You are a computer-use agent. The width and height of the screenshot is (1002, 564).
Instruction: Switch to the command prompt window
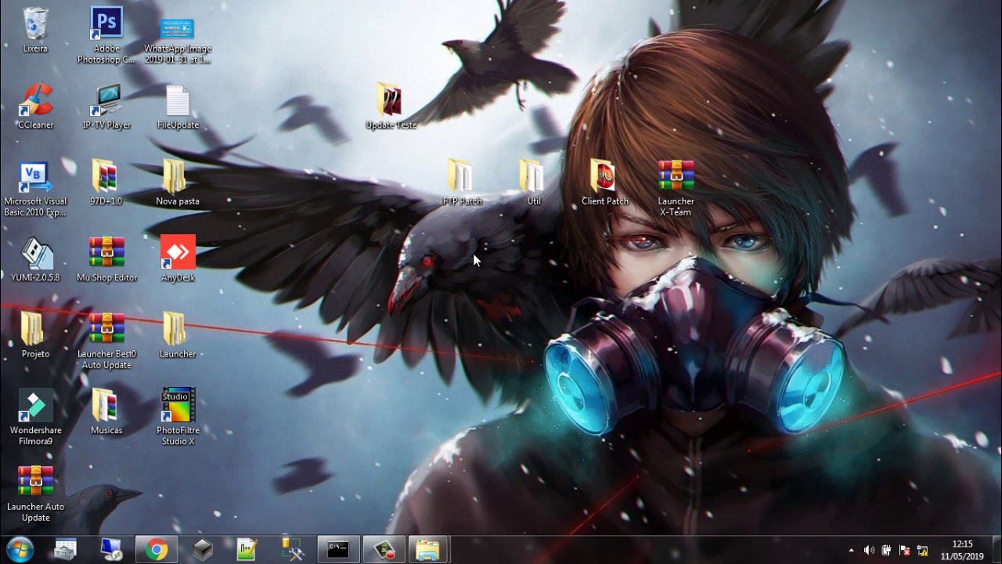[x=338, y=550]
